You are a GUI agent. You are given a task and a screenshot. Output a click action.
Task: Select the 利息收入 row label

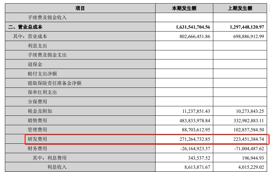point(57,167)
